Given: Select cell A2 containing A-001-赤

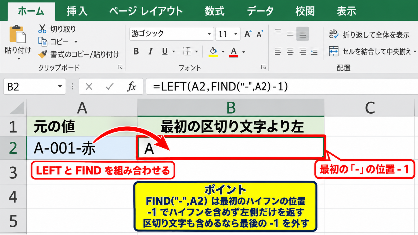Looking at the screenshot, I should 82,148.
